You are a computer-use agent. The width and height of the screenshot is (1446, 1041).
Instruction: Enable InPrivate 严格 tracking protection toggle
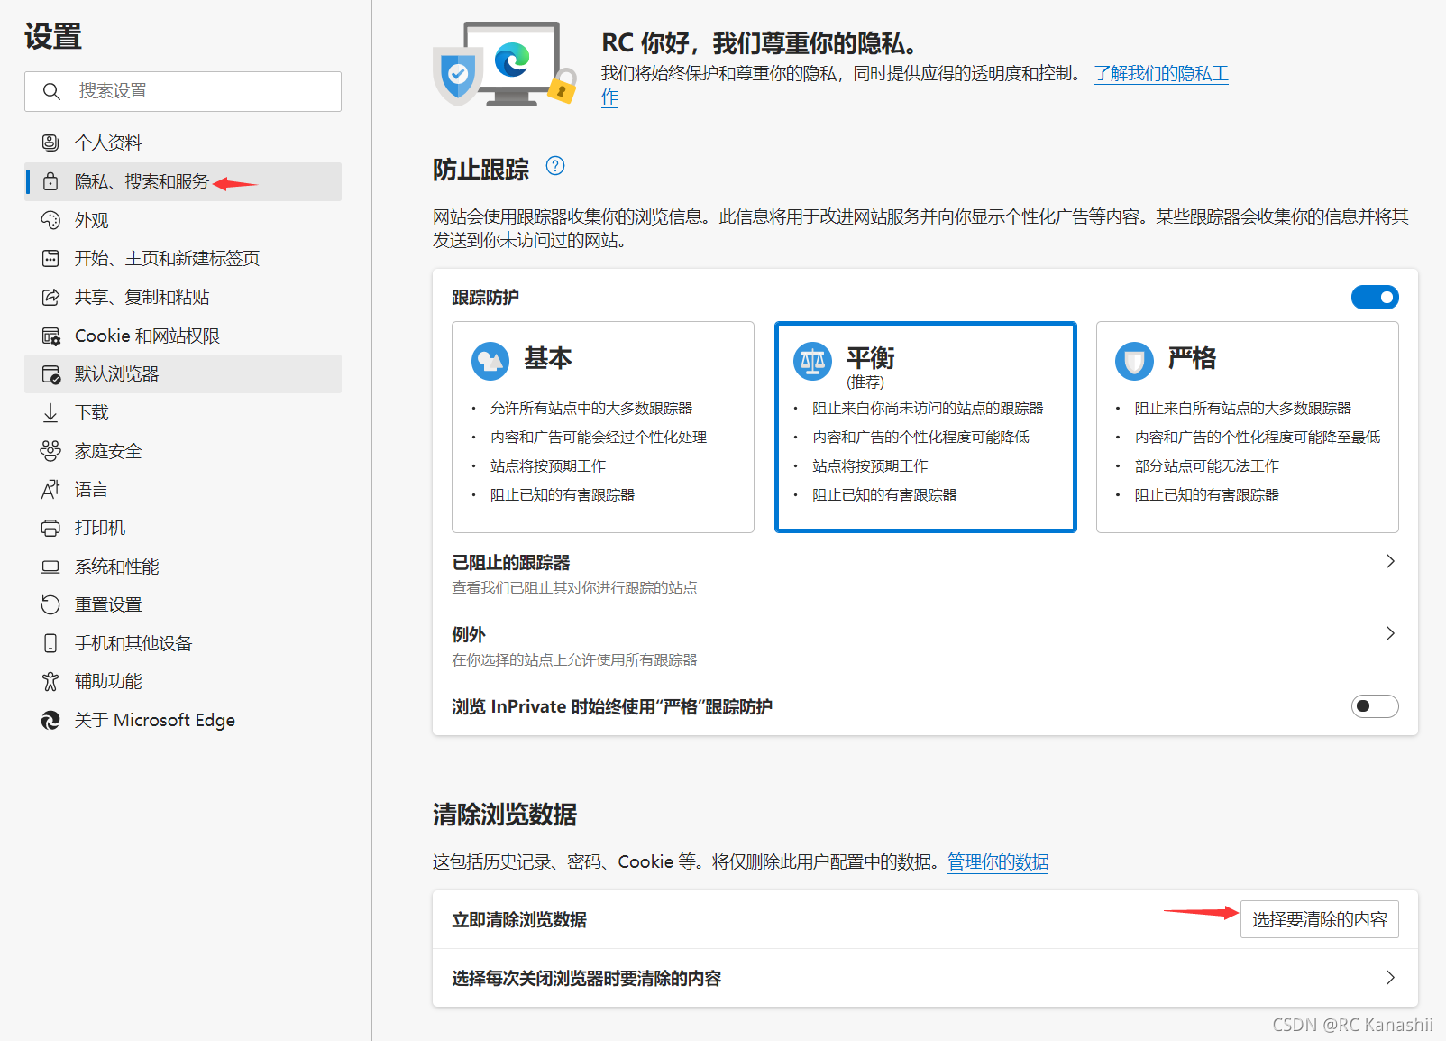pyautogui.click(x=1375, y=706)
